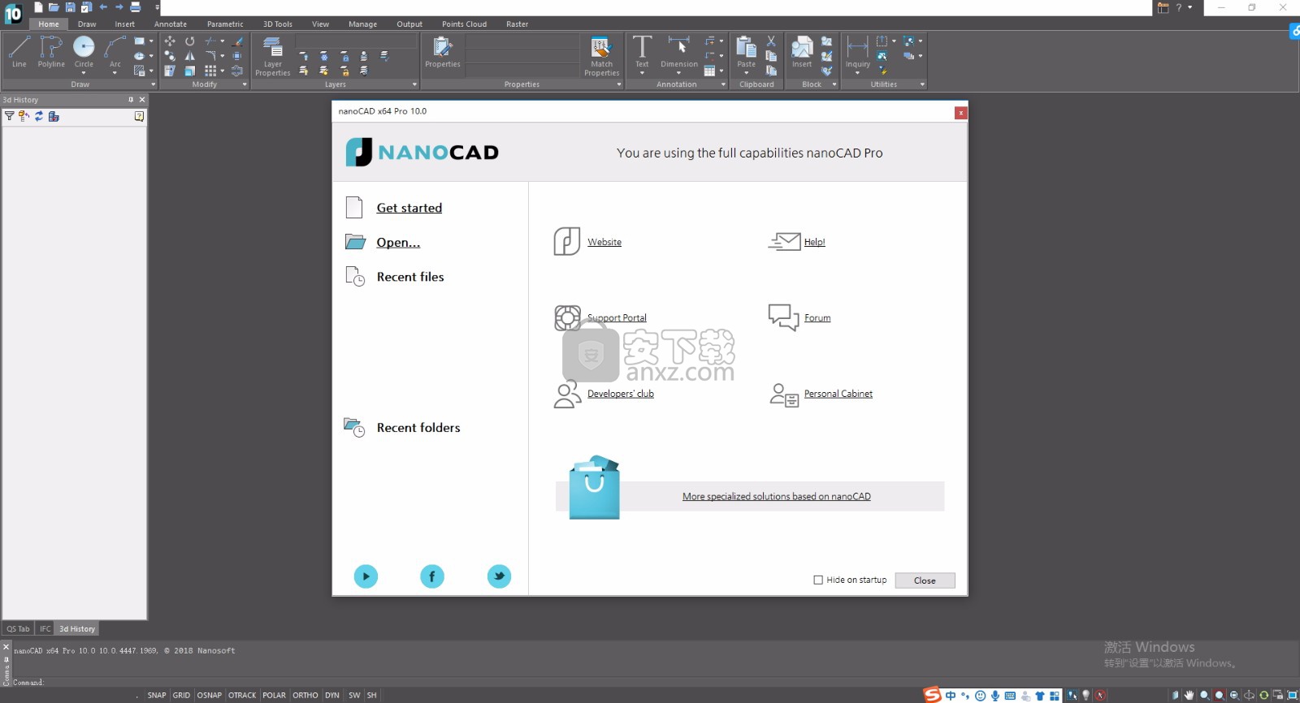The image size is (1300, 703).
Task: Expand the Annotation panel dropdown
Action: 723,84
